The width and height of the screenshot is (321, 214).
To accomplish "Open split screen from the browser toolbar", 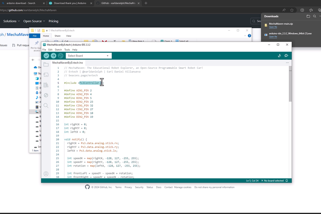I will click(302, 10).
